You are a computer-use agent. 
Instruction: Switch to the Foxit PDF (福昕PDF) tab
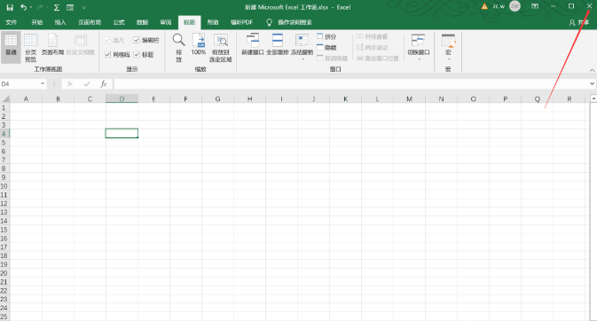click(242, 22)
